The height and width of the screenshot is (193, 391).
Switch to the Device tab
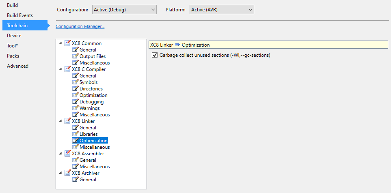14,36
